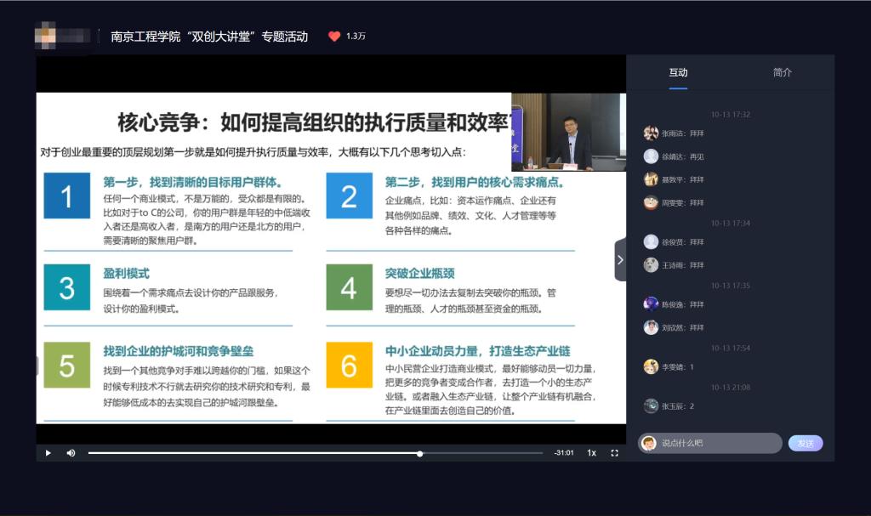
Task: Play the lecture video
Action: tap(48, 453)
